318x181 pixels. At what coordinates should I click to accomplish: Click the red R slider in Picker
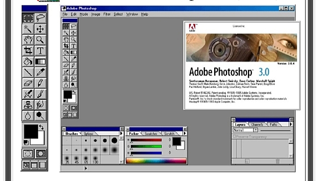146,140
